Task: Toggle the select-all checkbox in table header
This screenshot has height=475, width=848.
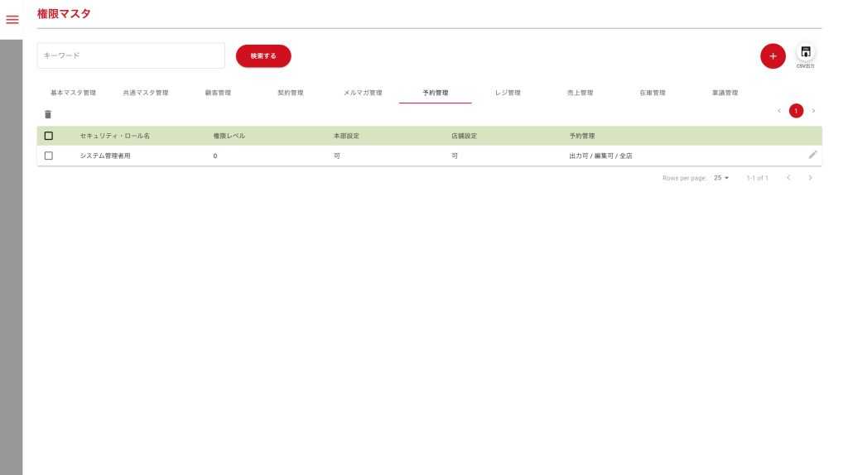Action: [49, 136]
